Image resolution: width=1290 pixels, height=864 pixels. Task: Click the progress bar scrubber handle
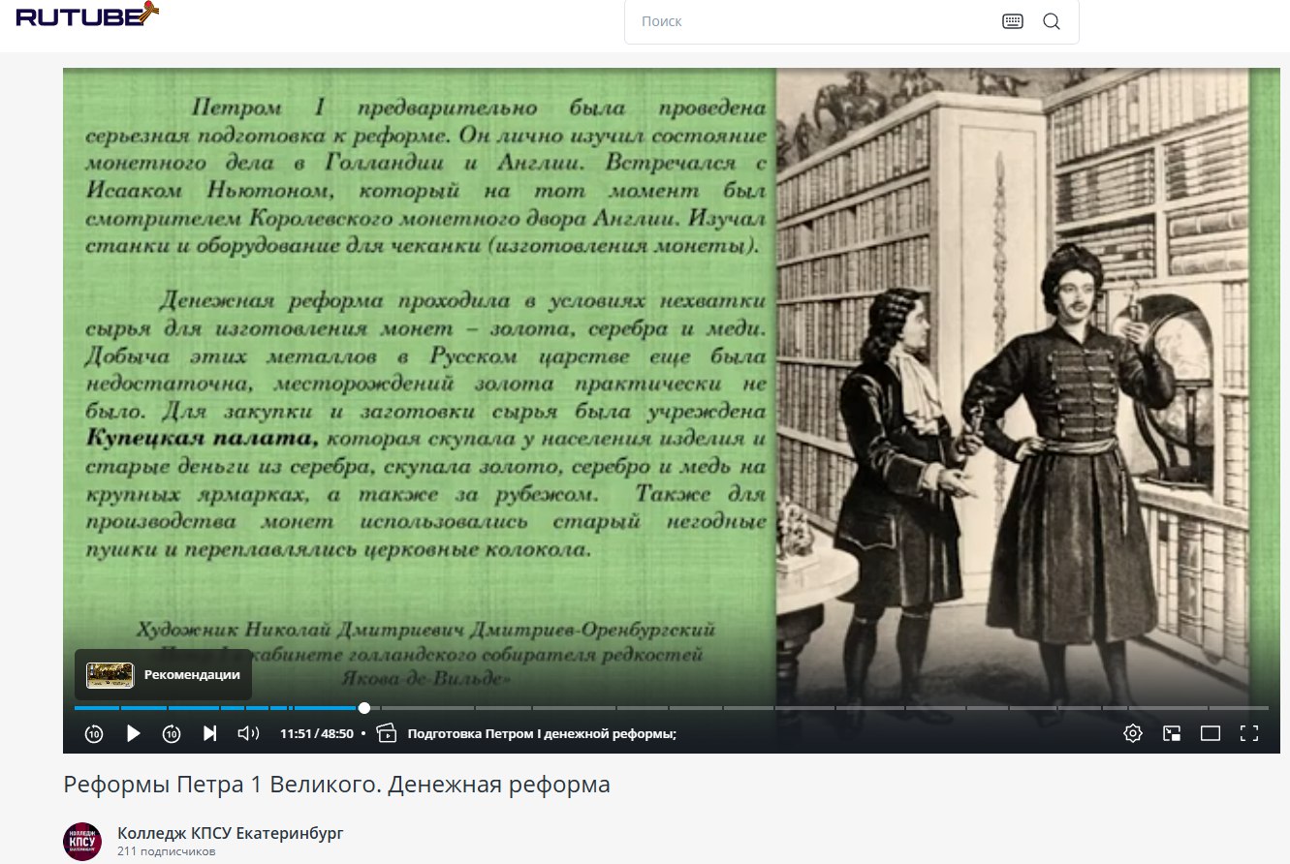tap(363, 708)
